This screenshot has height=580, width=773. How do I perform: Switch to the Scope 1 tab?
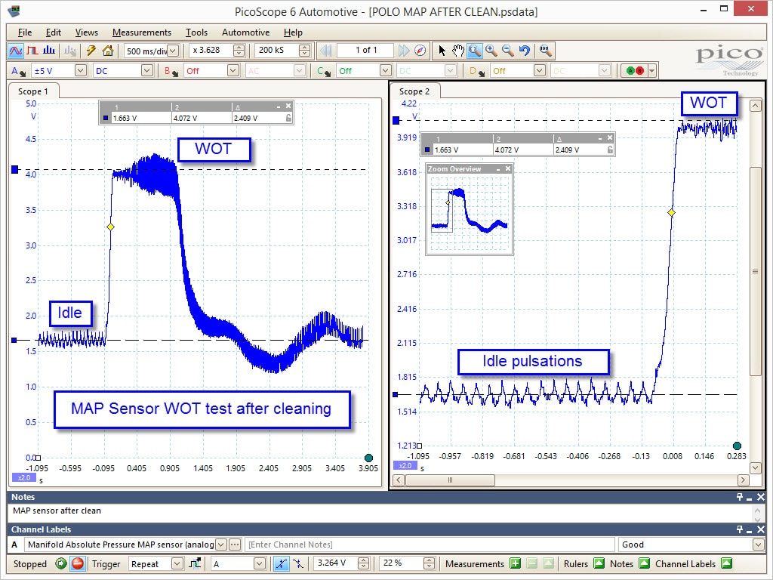coord(33,91)
